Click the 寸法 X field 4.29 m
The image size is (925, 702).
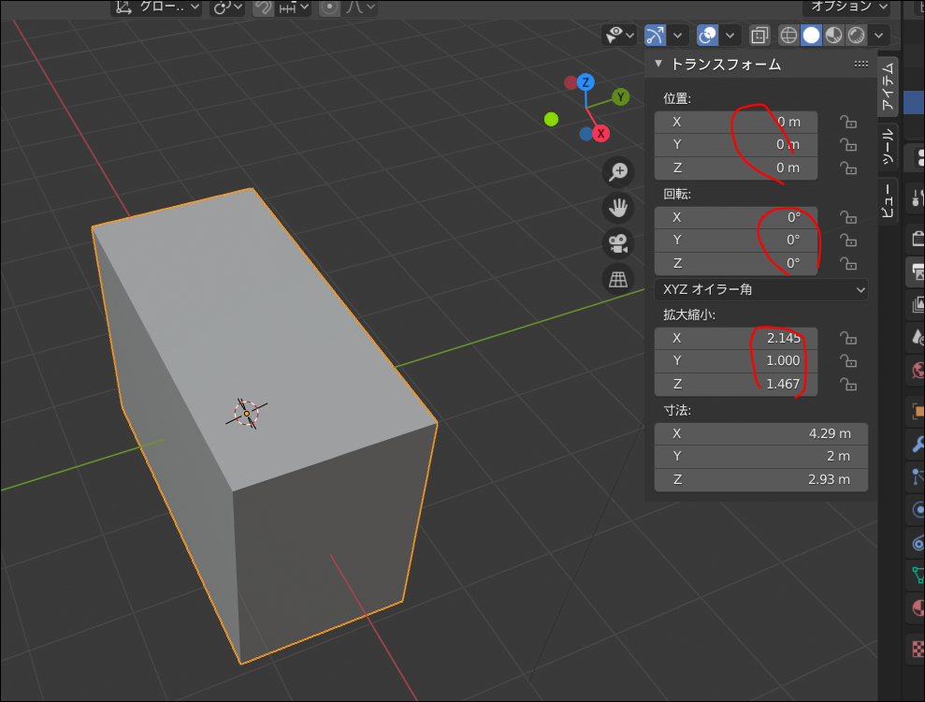click(761, 434)
